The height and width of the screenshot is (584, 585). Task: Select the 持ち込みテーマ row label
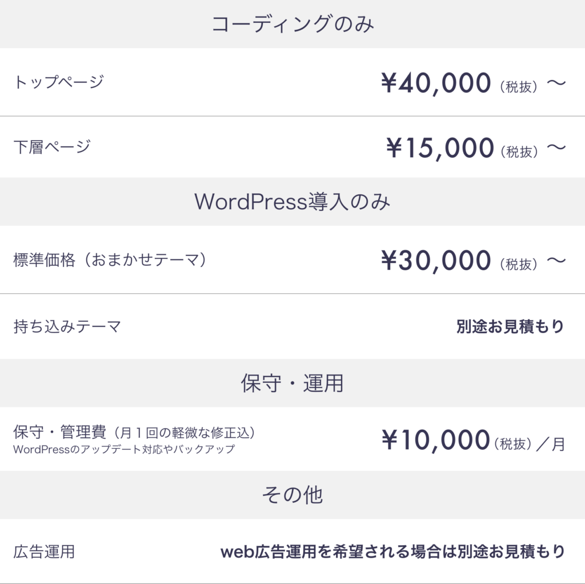click(x=67, y=327)
